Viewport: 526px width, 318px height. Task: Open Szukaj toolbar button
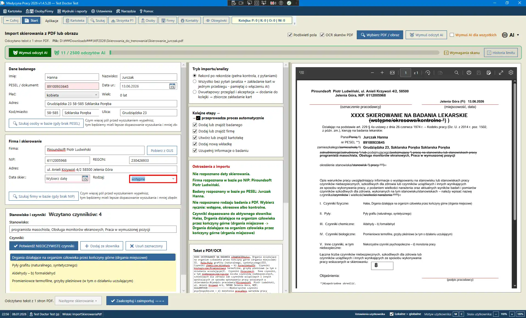pos(98,21)
